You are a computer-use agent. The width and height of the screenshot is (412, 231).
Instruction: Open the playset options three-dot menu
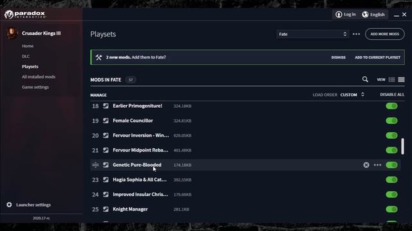pos(356,34)
